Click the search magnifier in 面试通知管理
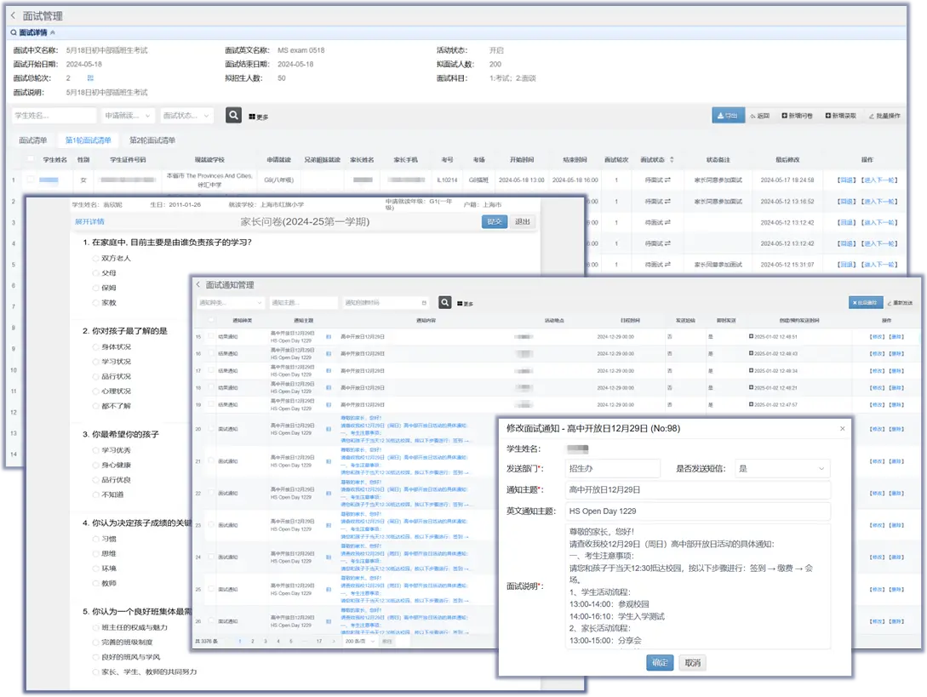The image size is (927, 697). (445, 302)
